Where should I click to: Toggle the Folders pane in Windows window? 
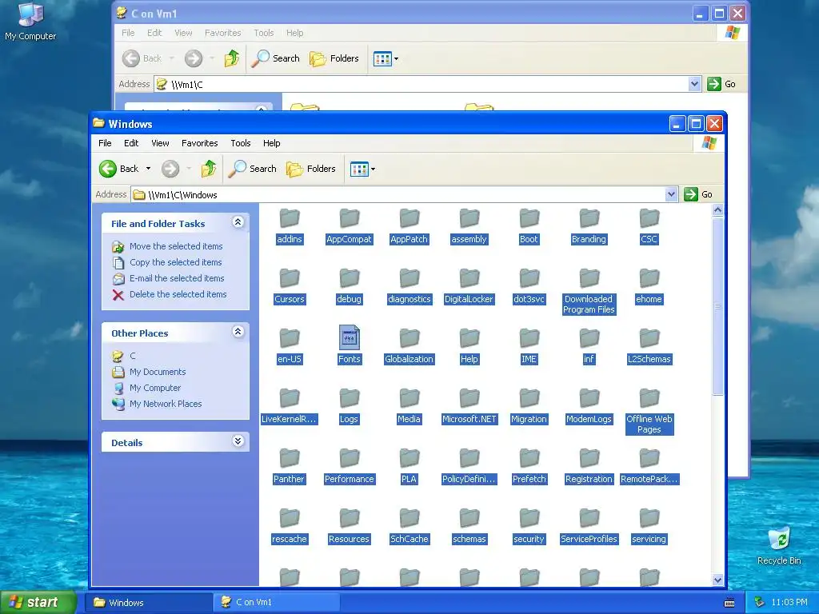coord(311,169)
